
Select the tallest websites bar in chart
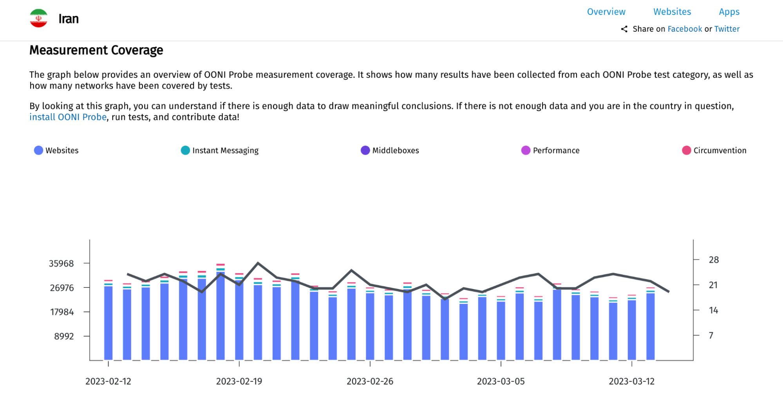[x=221, y=315]
